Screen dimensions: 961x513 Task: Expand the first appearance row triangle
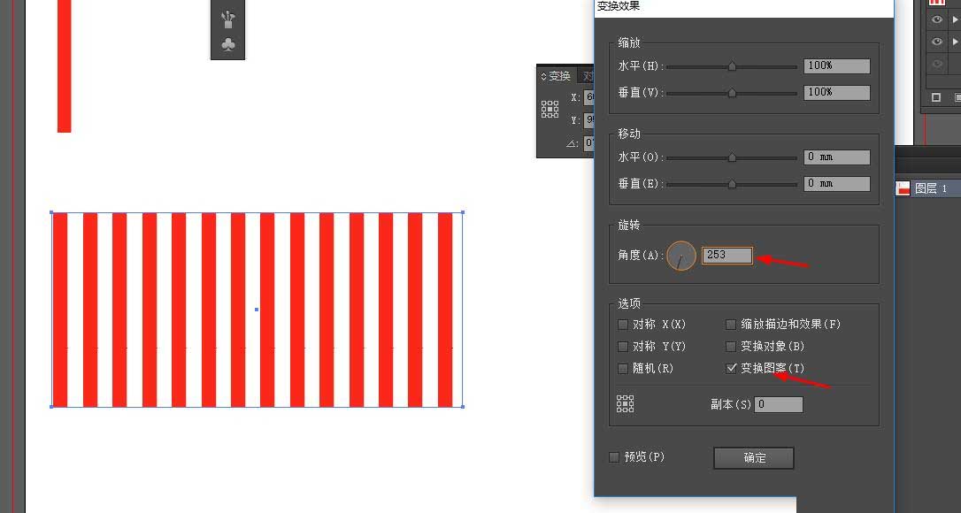[x=957, y=19]
